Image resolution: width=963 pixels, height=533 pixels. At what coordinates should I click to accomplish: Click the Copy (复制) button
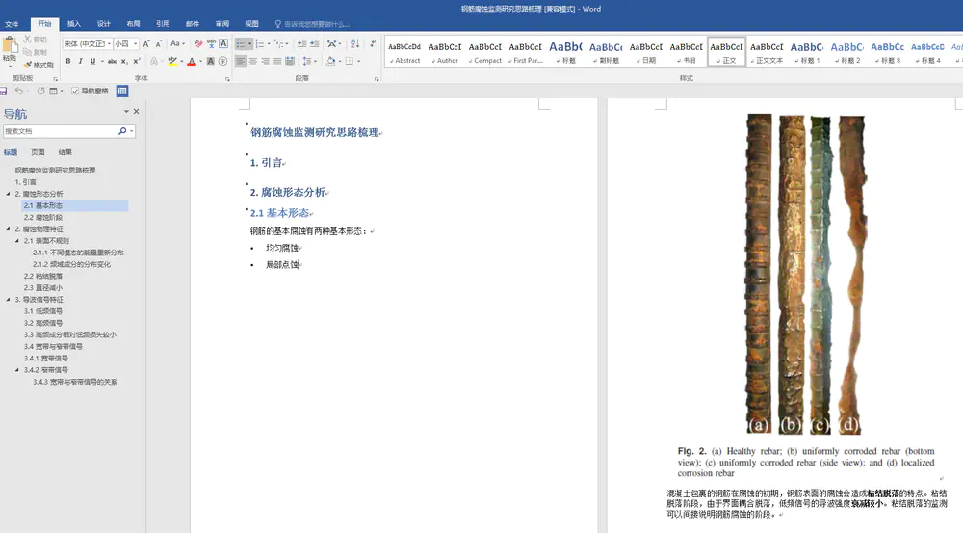[x=35, y=52]
